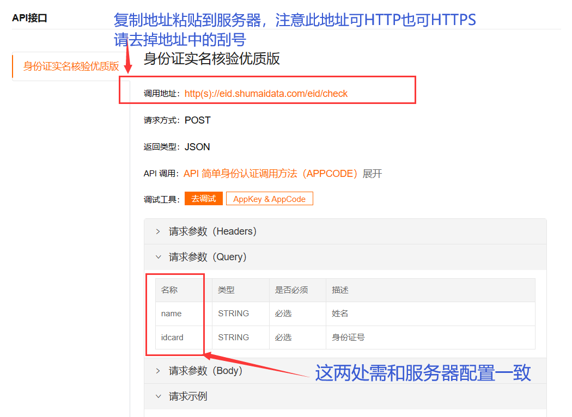Click STRING type in the name row
This screenshot has height=417, width=572.
click(234, 314)
